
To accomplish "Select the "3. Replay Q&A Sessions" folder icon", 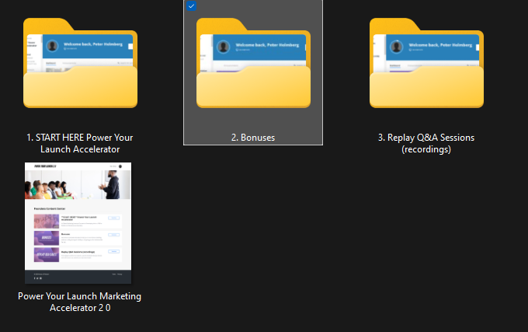I will 426,66.
